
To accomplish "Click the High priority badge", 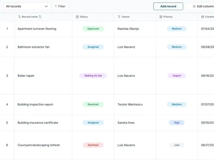I will (x=177, y=123).
